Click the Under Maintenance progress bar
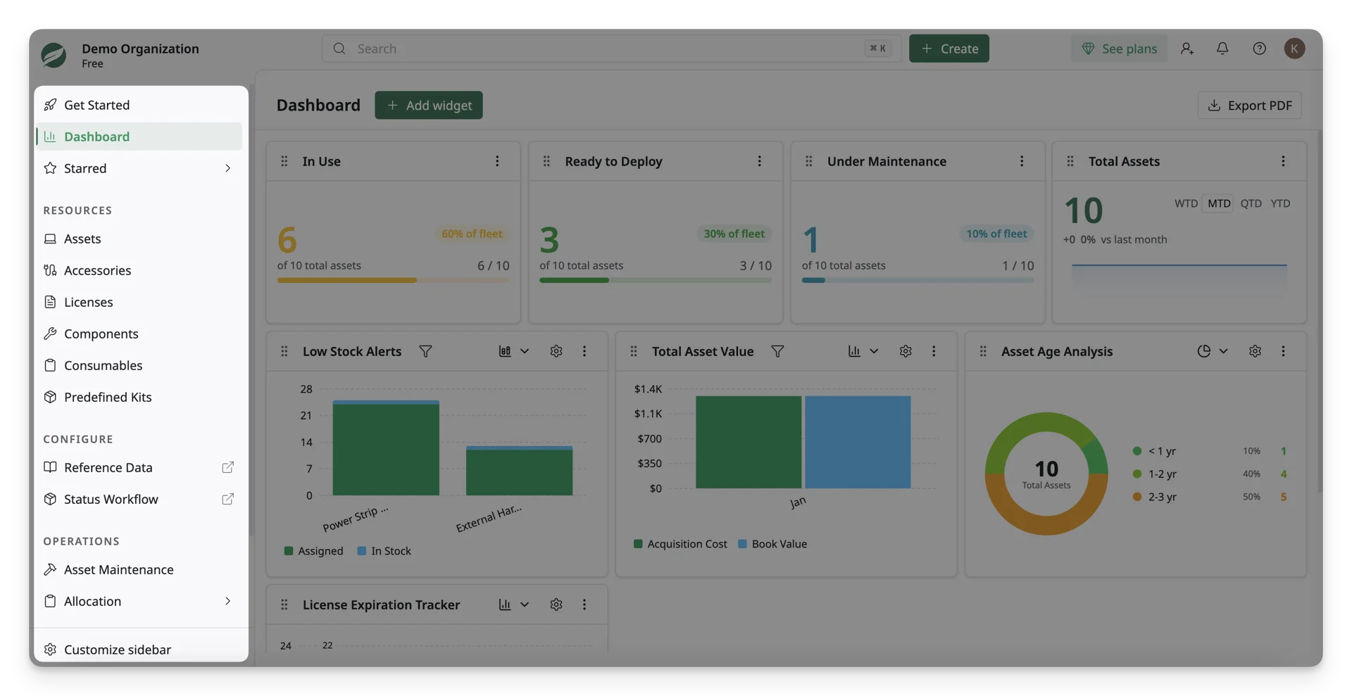This screenshot has width=1352, height=696. [918, 280]
